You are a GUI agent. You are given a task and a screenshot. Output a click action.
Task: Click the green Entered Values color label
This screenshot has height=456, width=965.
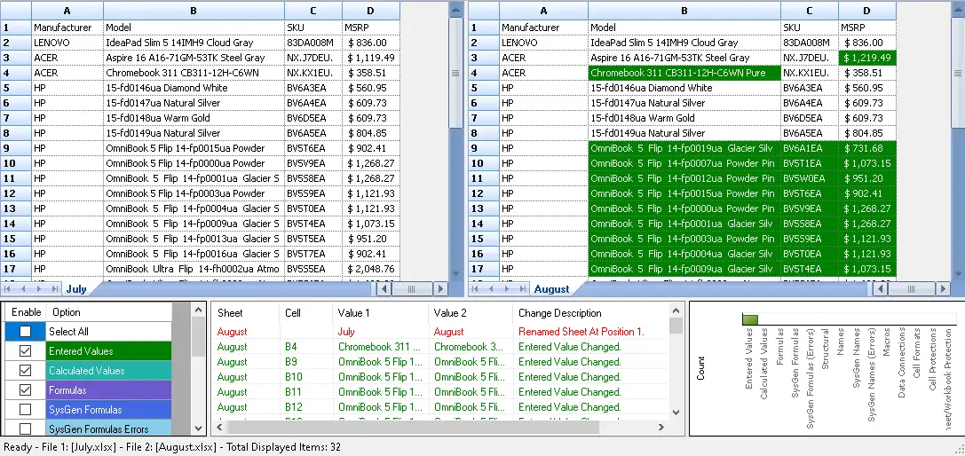(x=109, y=350)
